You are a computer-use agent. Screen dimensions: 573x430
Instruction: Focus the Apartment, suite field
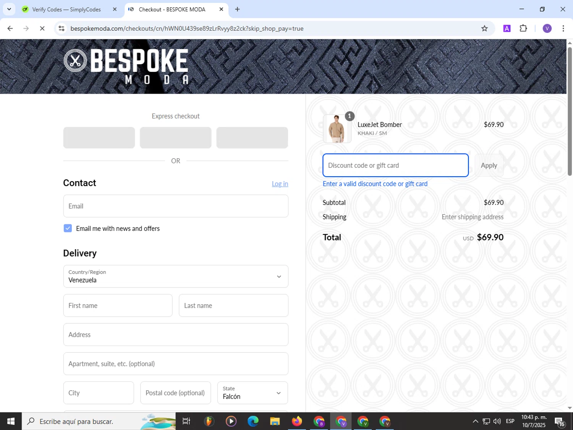point(176,363)
